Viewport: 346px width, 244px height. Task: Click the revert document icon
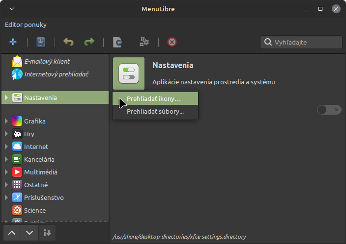pos(117,42)
